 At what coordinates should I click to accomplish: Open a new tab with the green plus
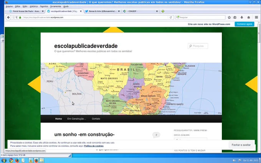(x=163, y=11)
